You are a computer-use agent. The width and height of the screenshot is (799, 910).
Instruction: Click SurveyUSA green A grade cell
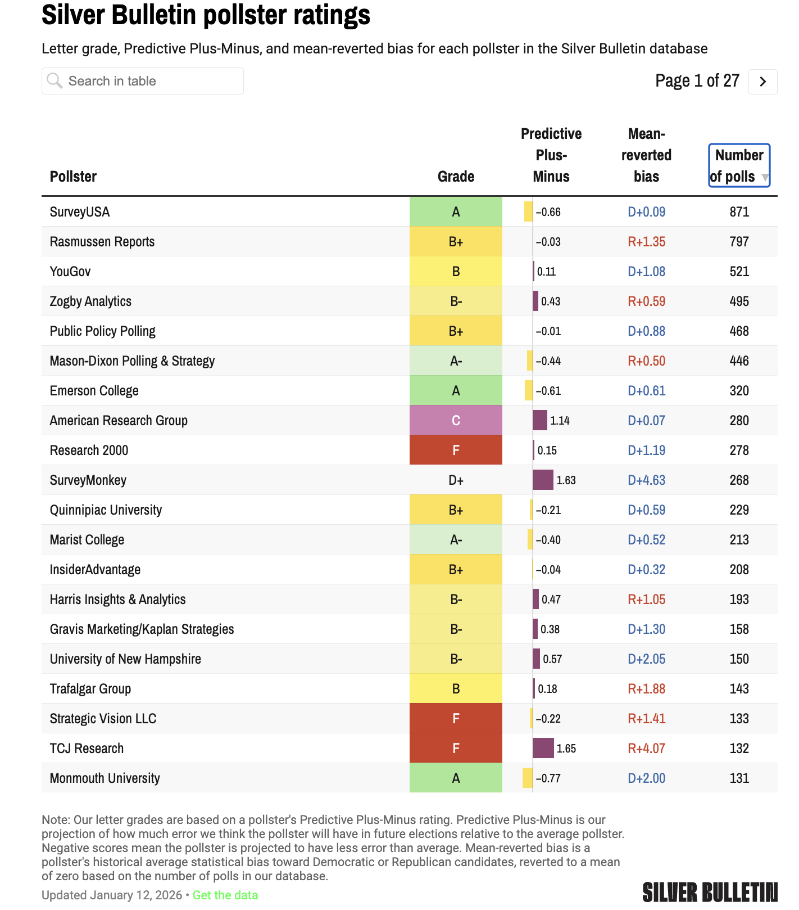click(456, 211)
